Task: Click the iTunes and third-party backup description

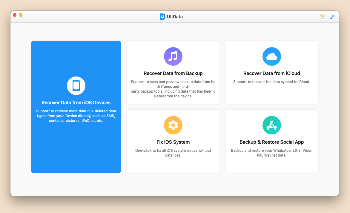Action: (173, 89)
